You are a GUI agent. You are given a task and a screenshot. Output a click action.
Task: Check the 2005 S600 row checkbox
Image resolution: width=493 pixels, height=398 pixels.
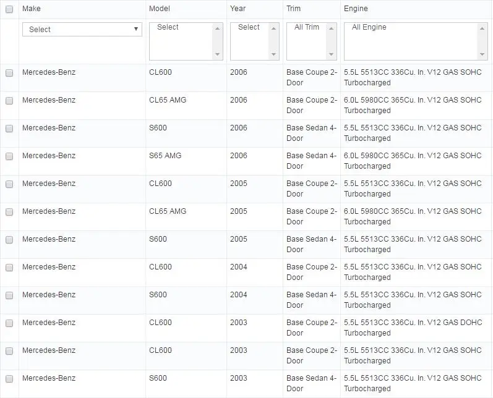[x=9, y=240]
